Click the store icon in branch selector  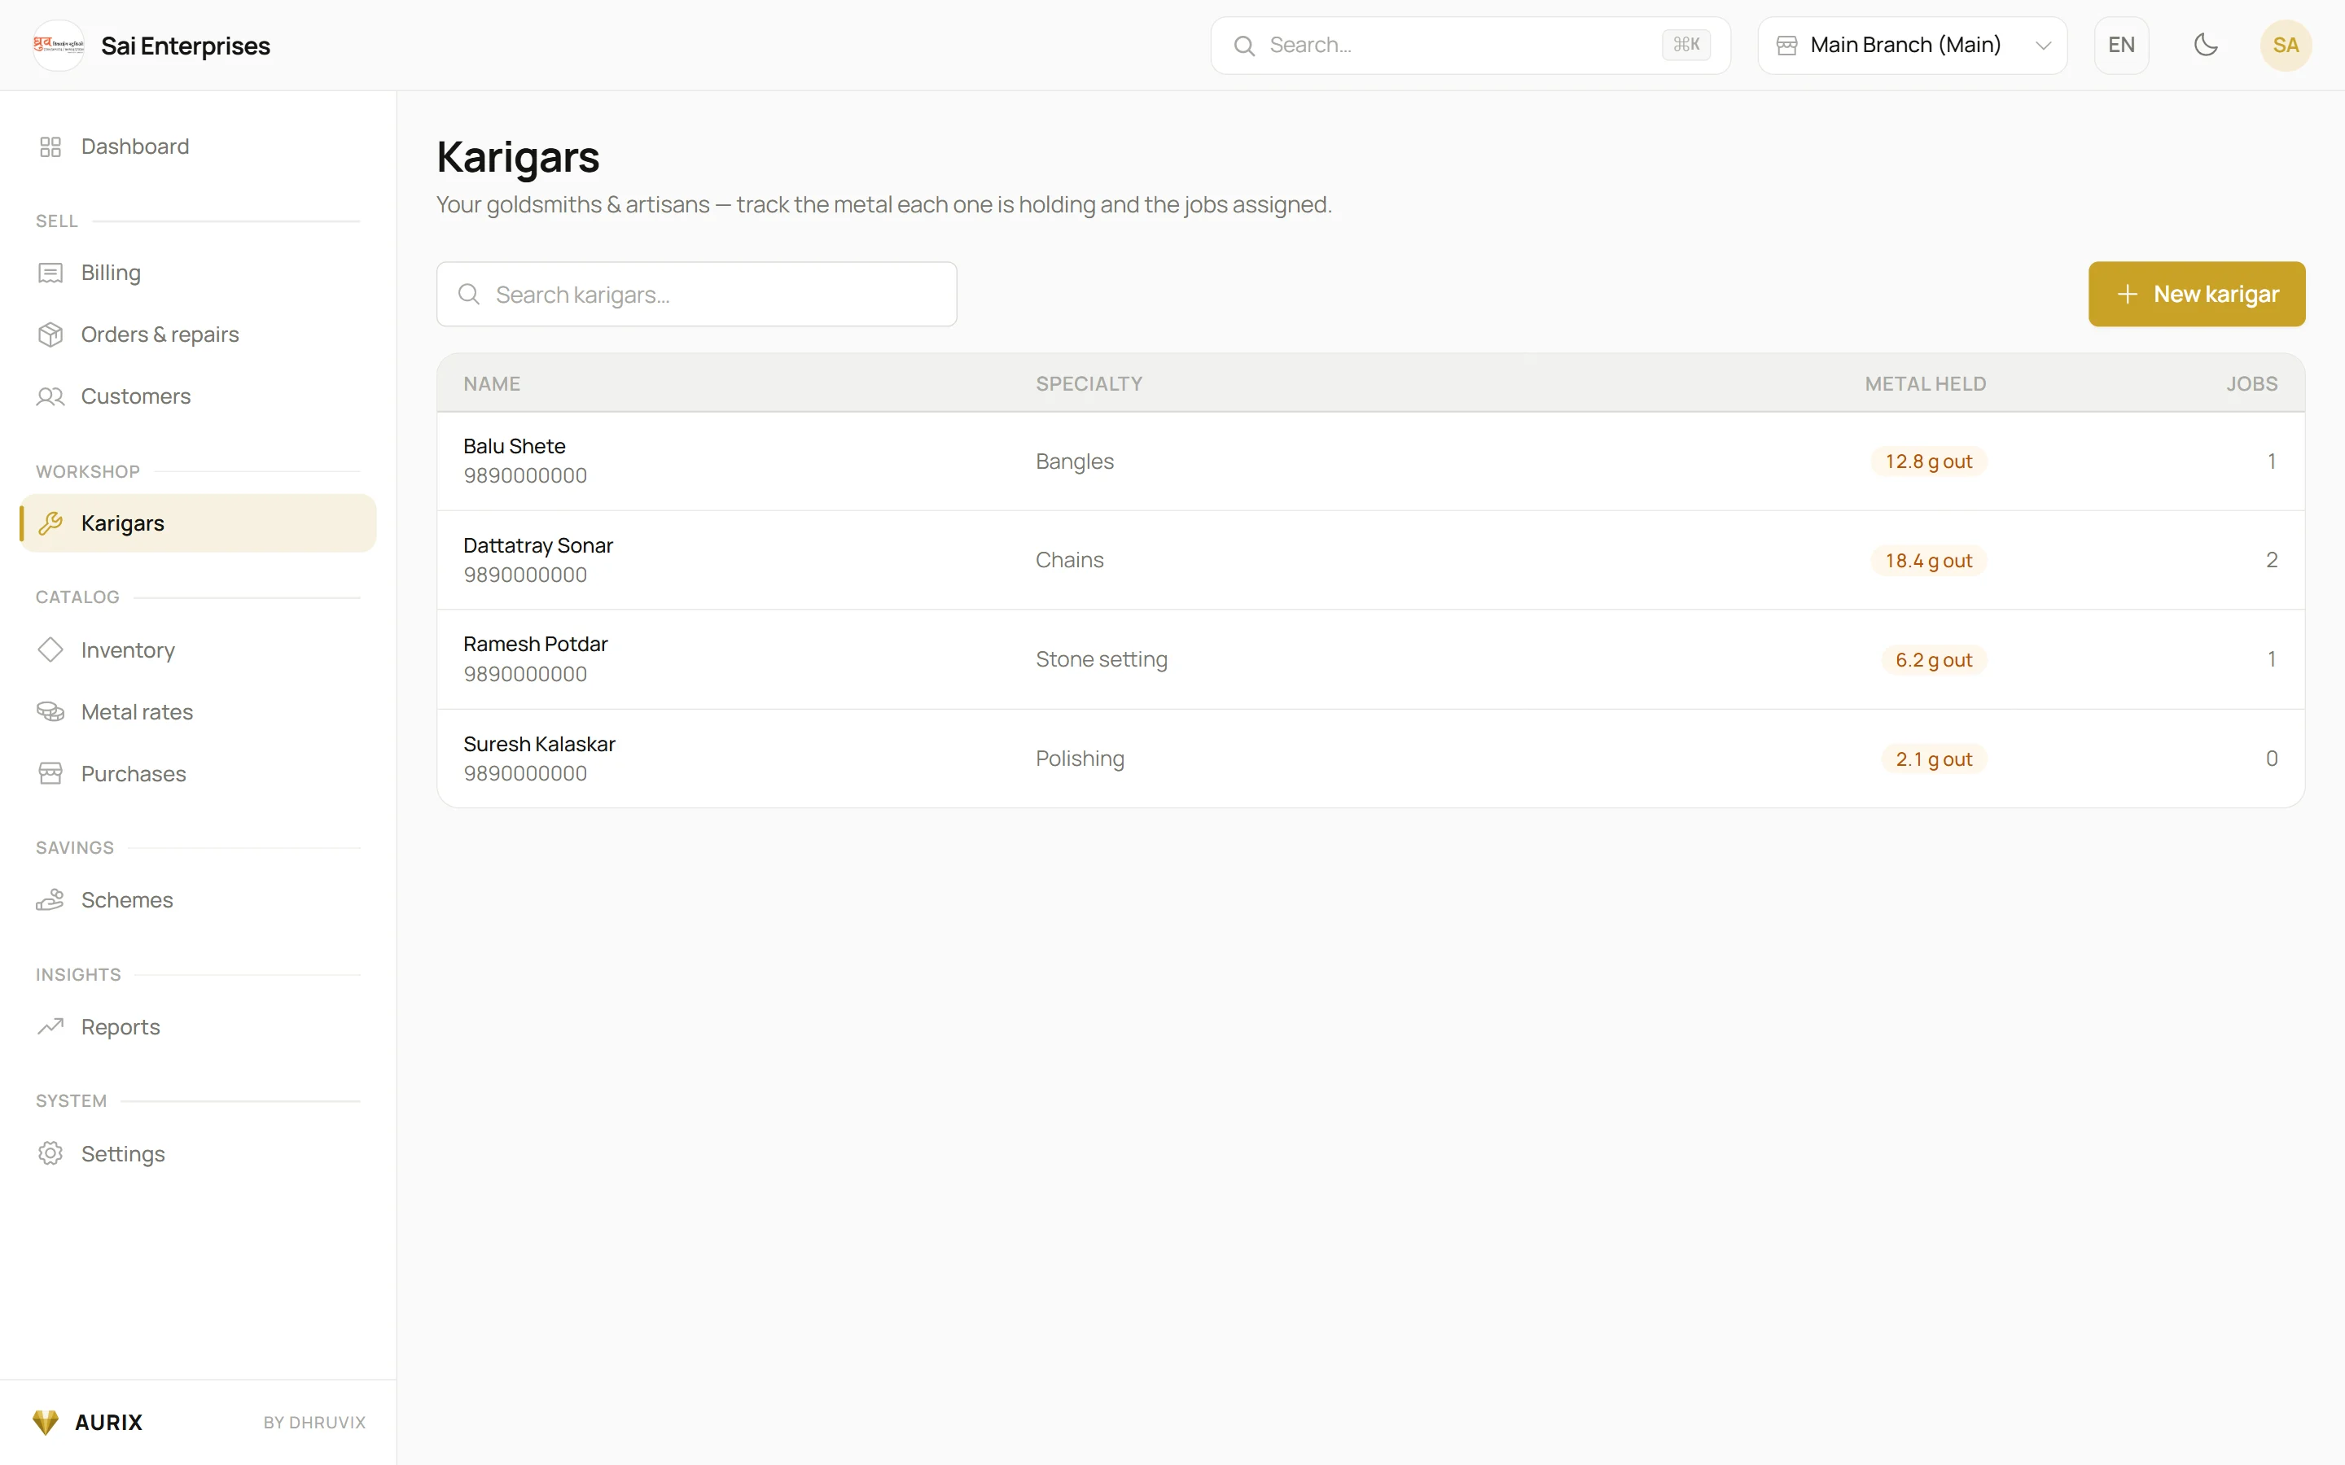(x=1787, y=46)
